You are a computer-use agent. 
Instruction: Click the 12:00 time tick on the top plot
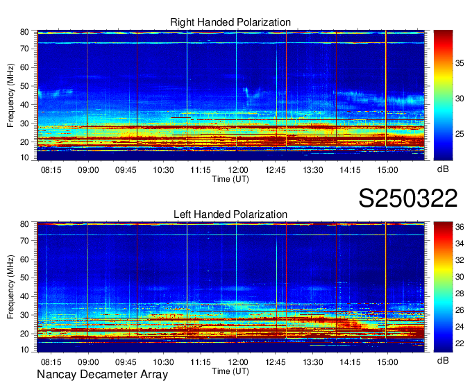point(238,170)
